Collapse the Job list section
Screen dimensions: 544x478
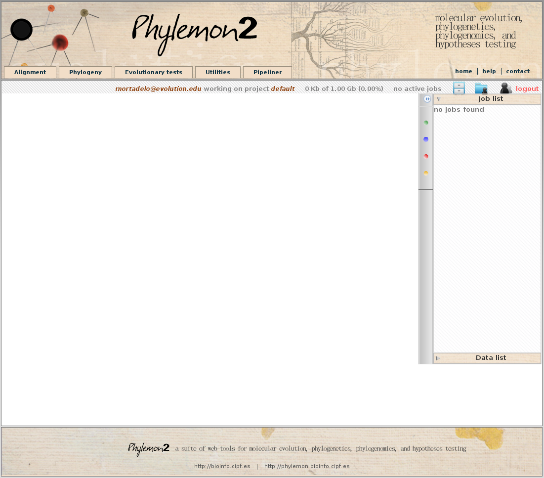438,99
